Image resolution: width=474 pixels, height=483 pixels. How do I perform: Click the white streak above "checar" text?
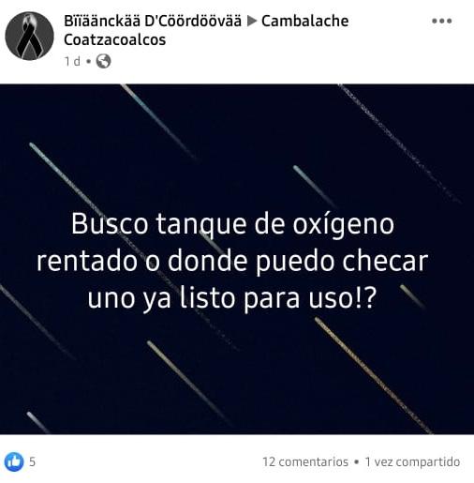coord(315,187)
